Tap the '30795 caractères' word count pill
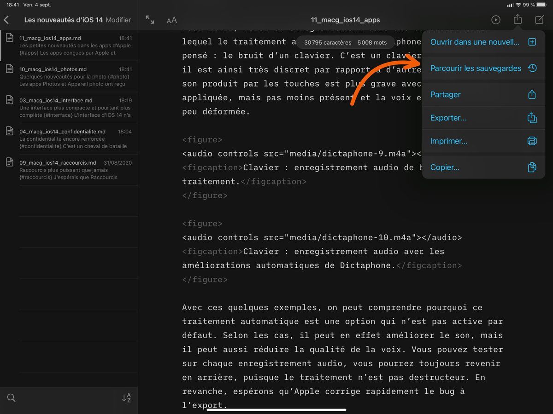Image resolution: width=553 pixels, height=414 pixels. [x=328, y=42]
